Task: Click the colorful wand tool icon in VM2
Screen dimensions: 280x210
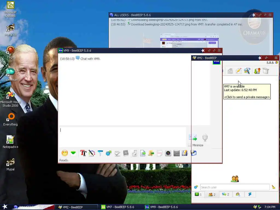Action: (247, 71)
